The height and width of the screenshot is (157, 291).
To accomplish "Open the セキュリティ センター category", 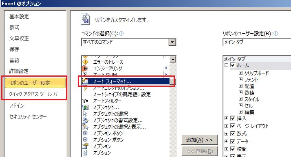I will pos(28,116).
